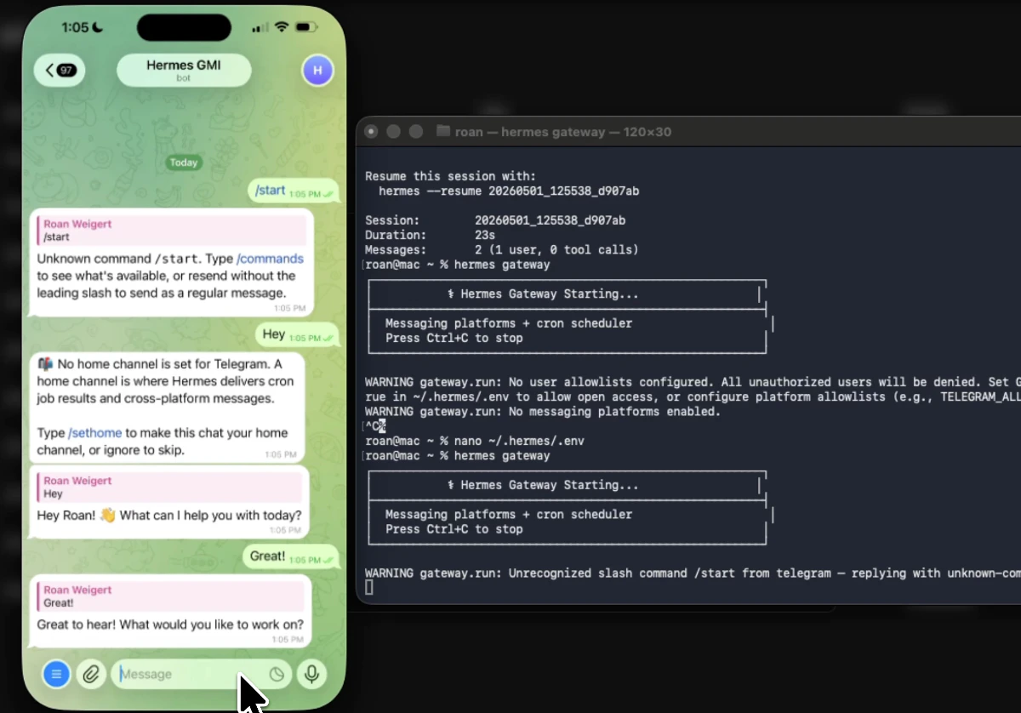Image resolution: width=1021 pixels, height=713 pixels.
Task: Click the Message input field
Action: click(x=201, y=674)
